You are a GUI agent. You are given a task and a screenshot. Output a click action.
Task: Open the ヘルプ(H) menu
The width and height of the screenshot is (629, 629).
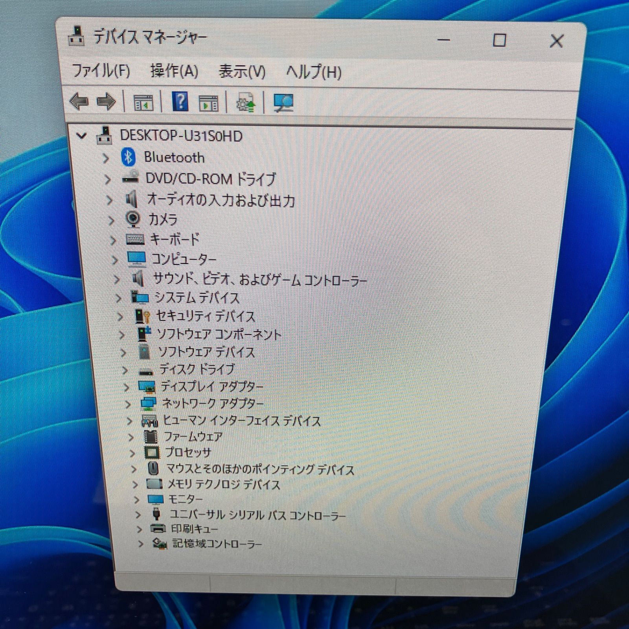click(x=313, y=72)
